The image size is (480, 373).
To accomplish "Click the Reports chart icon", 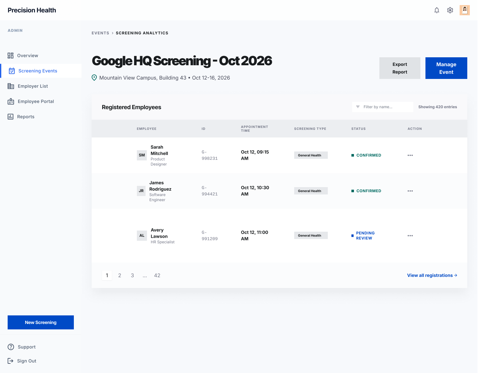I will (11, 117).
